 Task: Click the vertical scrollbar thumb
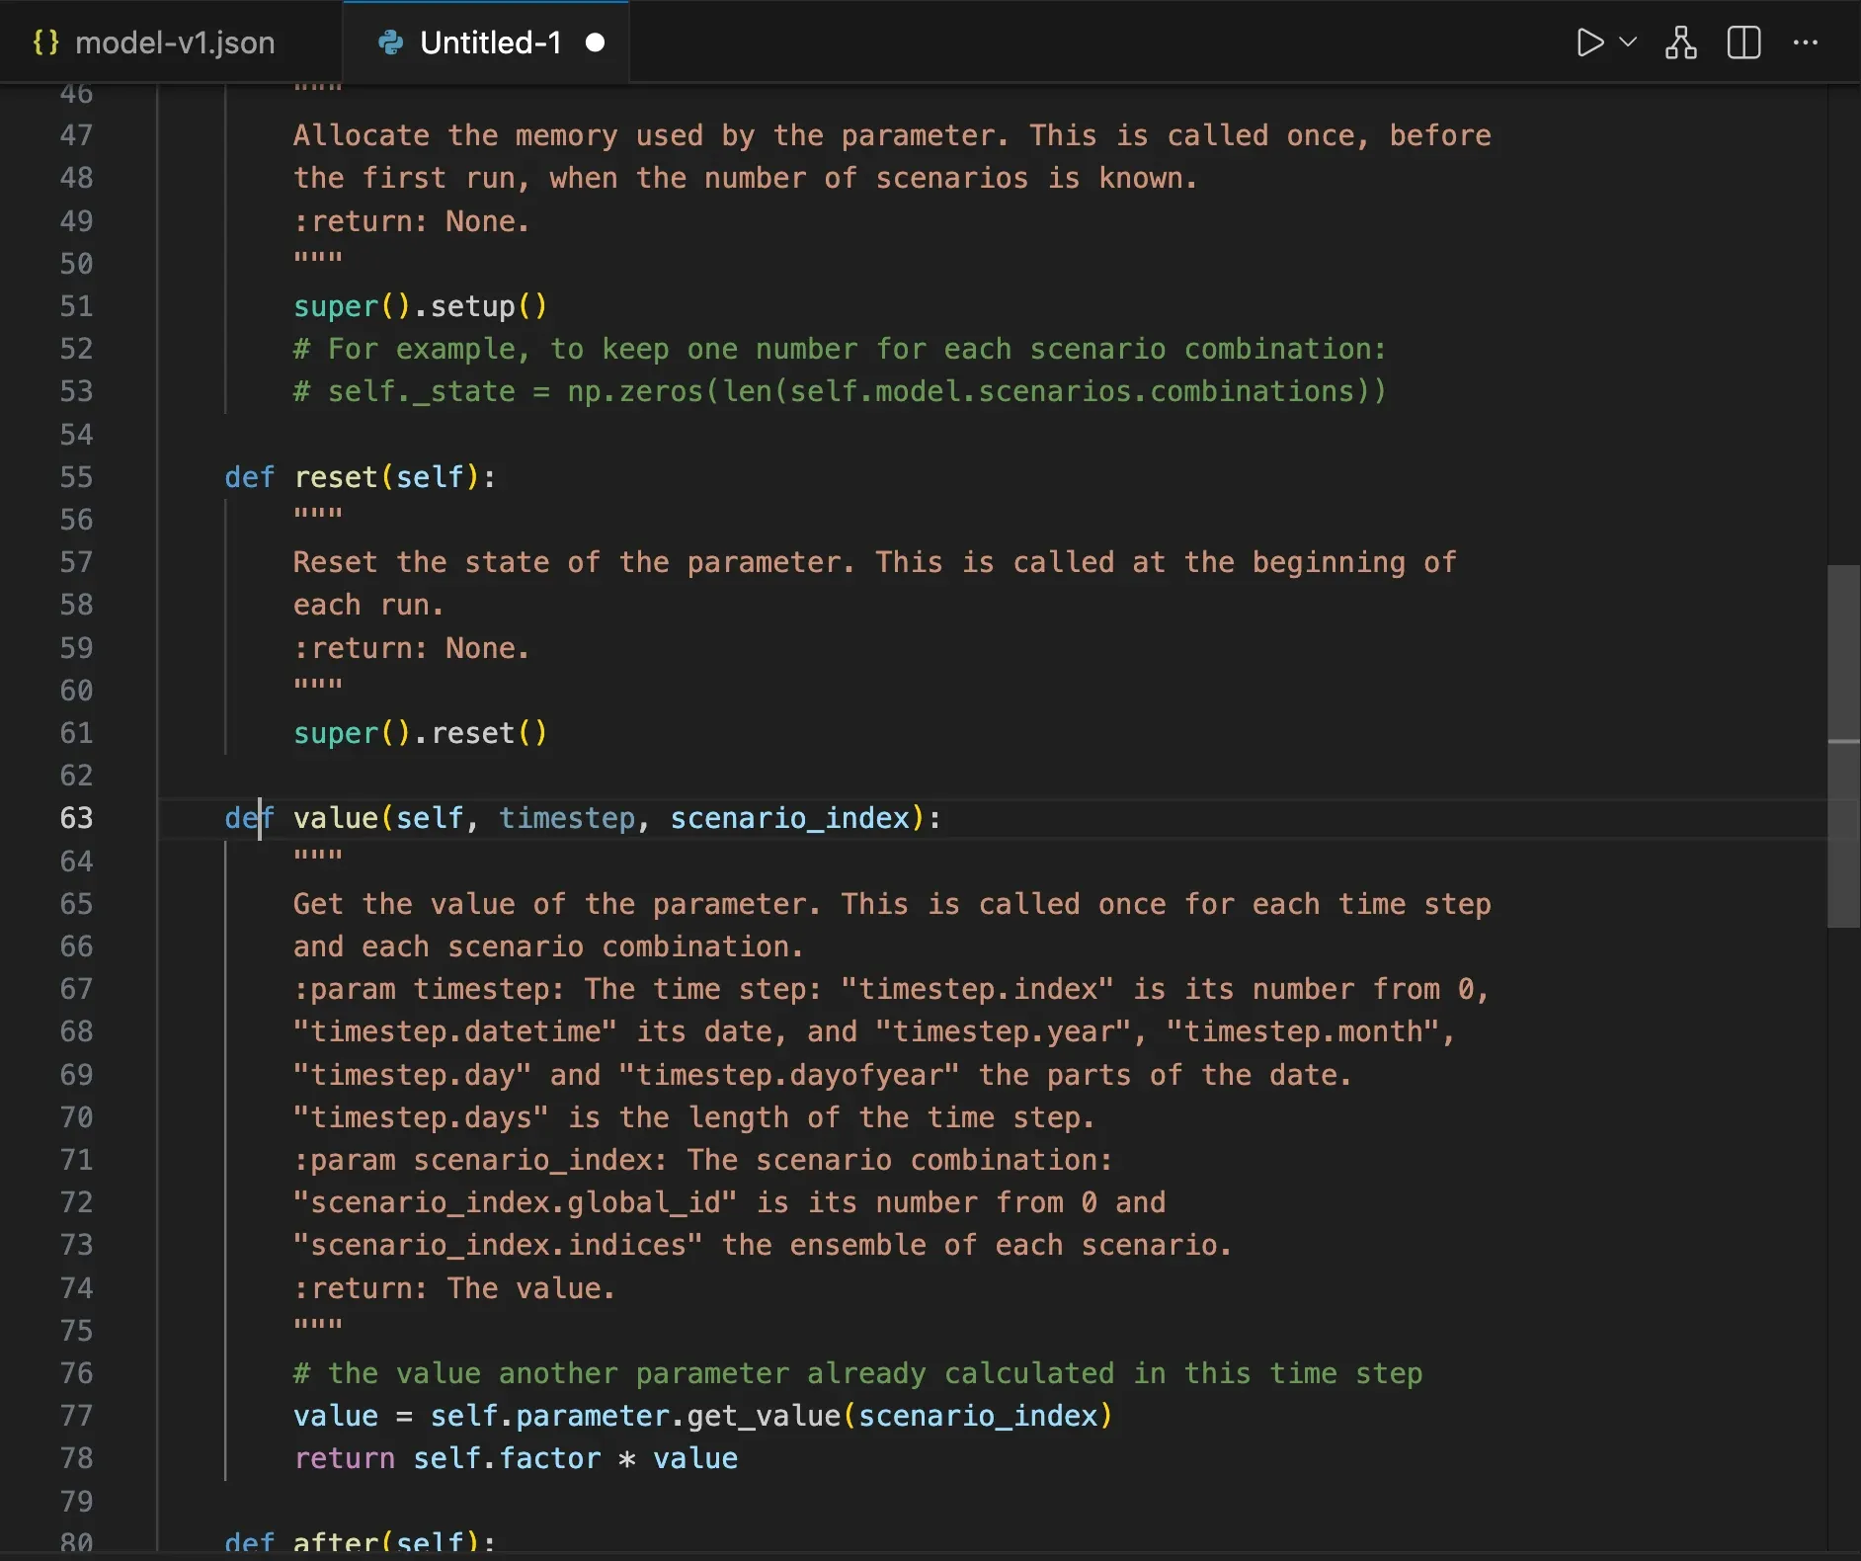[x=1843, y=746]
